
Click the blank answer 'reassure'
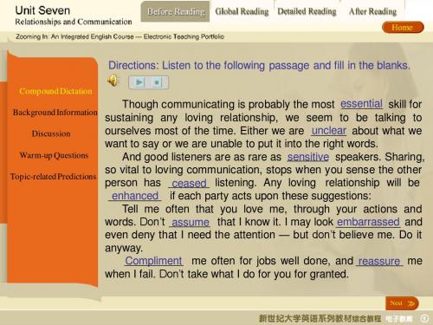pyautogui.click(x=379, y=261)
